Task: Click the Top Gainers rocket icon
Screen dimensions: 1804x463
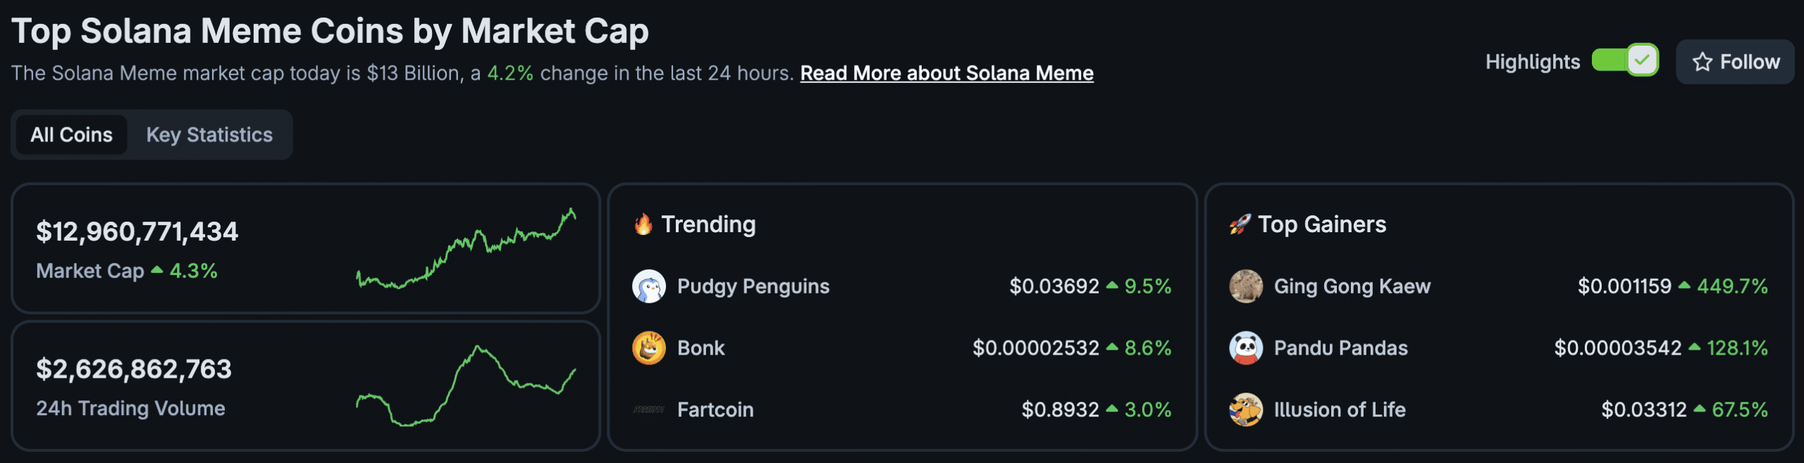Action: (1240, 224)
